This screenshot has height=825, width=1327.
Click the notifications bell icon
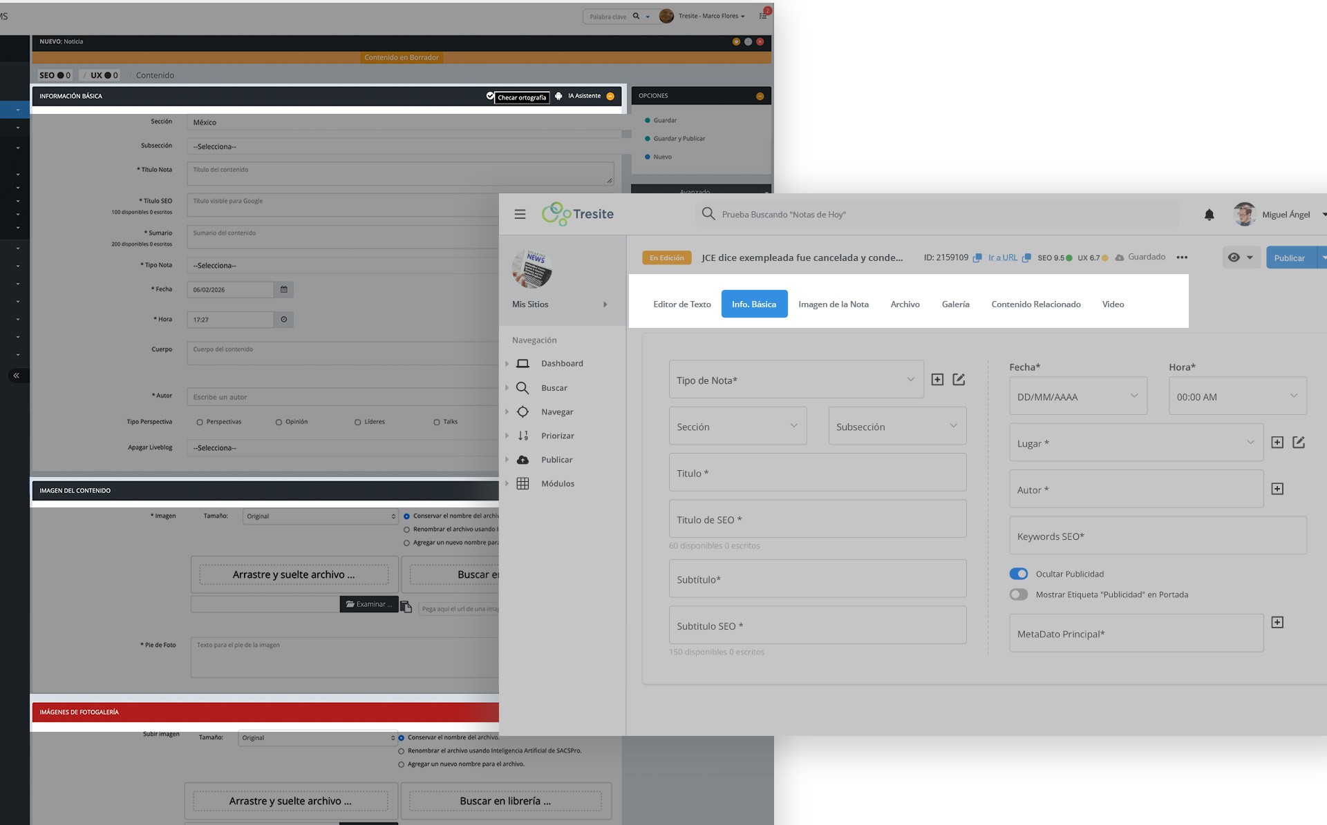(x=1209, y=215)
